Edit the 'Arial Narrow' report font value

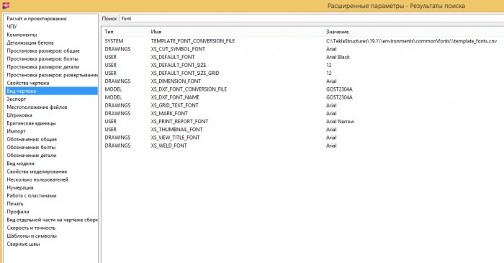pyautogui.click(x=340, y=121)
